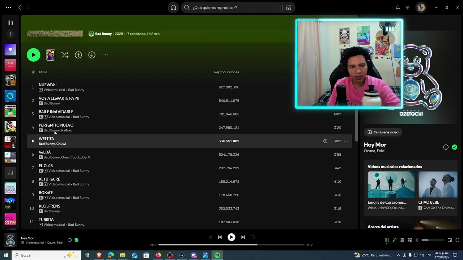
Task: Toggle repeat in player bar
Action: pos(253,237)
